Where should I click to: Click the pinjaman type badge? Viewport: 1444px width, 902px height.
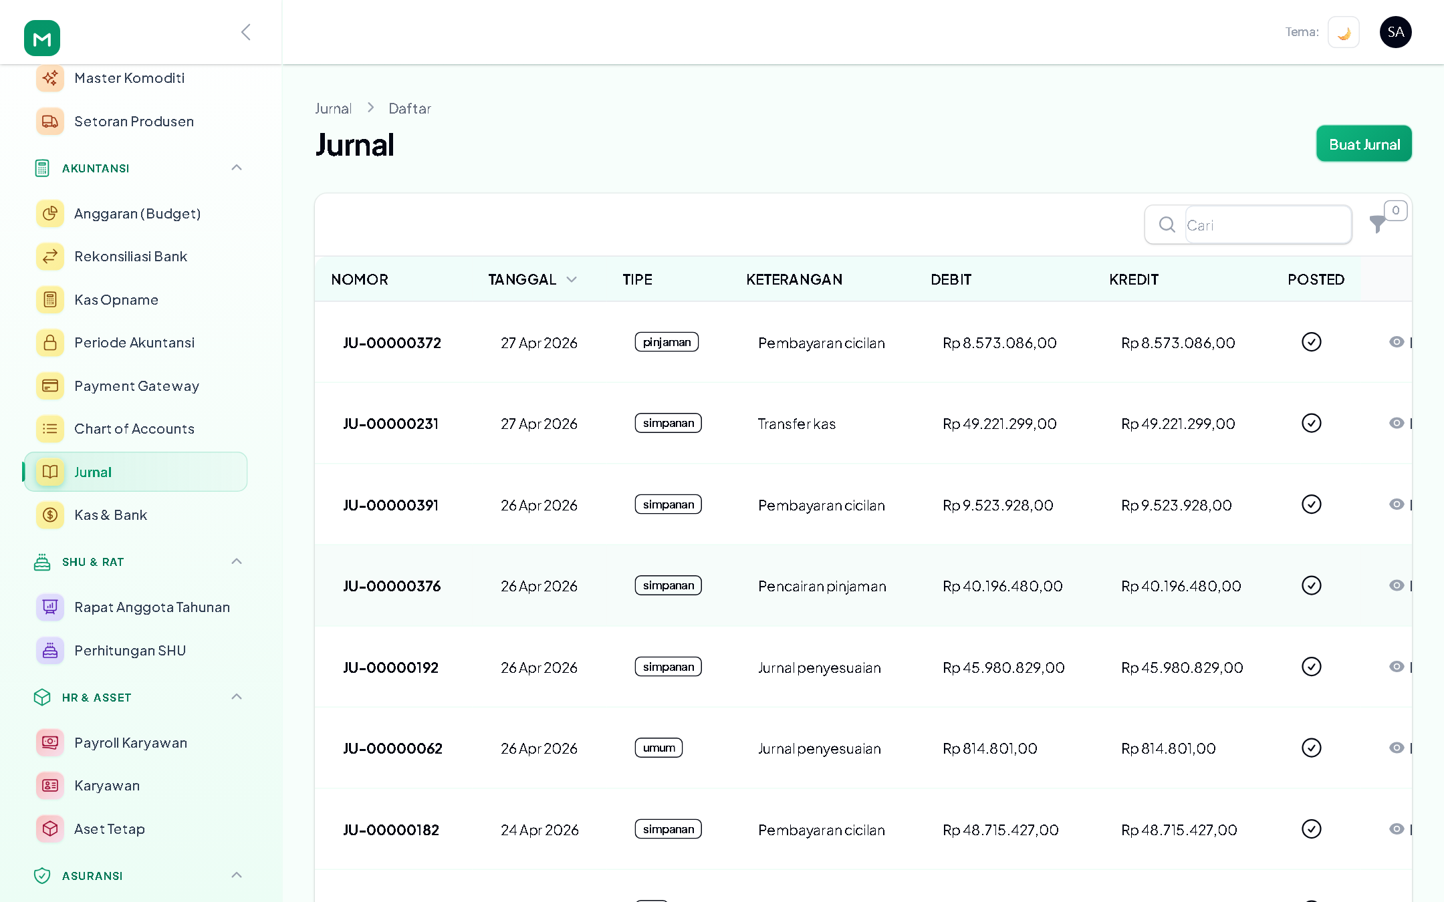667,342
